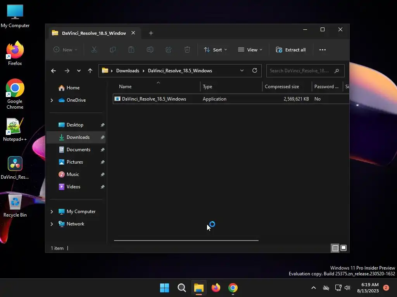Sort by Password column header
Image resolution: width=397 pixels, height=297 pixels.
point(327,87)
